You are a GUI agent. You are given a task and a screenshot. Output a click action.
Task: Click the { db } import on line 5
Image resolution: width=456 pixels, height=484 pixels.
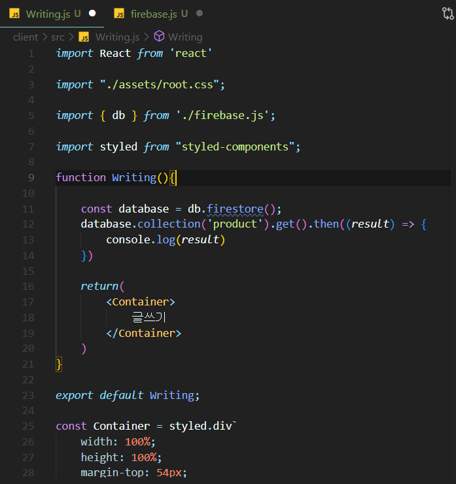(118, 115)
